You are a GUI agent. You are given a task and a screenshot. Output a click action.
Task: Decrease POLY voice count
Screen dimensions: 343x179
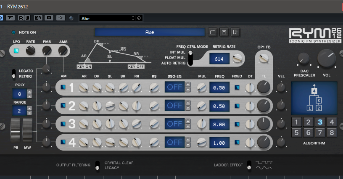(29, 96)
